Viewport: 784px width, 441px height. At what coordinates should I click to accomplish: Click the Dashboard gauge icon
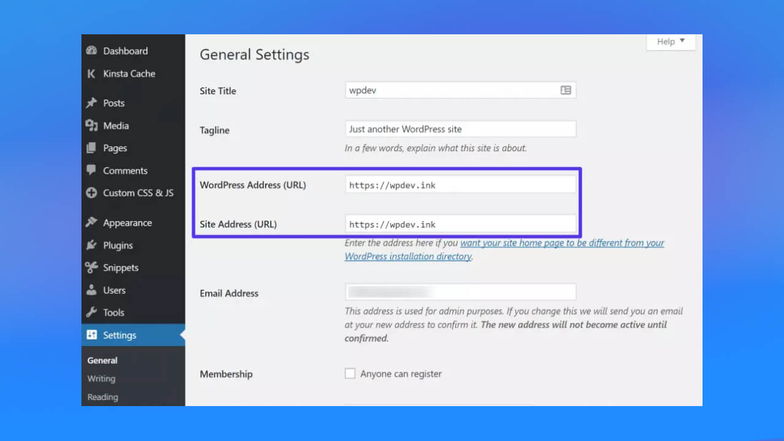(91, 51)
